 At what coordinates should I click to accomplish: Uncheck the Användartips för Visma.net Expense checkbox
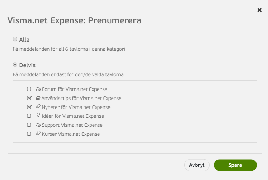[x=29, y=98]
